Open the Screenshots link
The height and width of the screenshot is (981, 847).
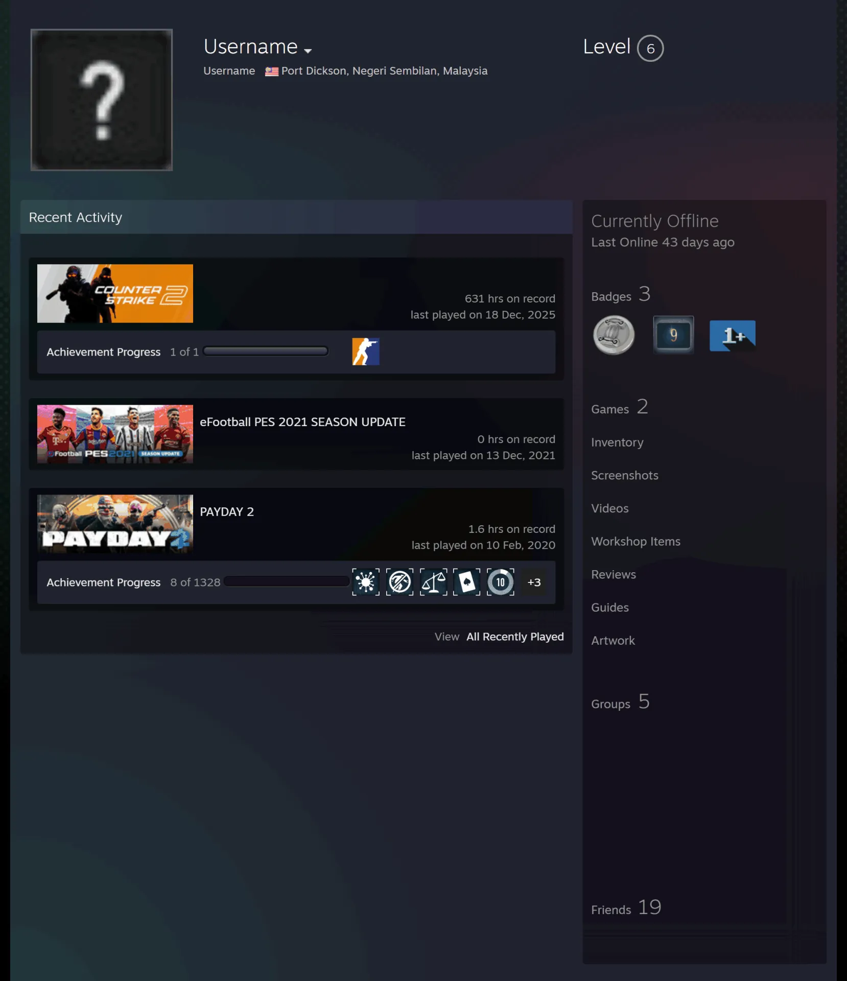[625, 475]
